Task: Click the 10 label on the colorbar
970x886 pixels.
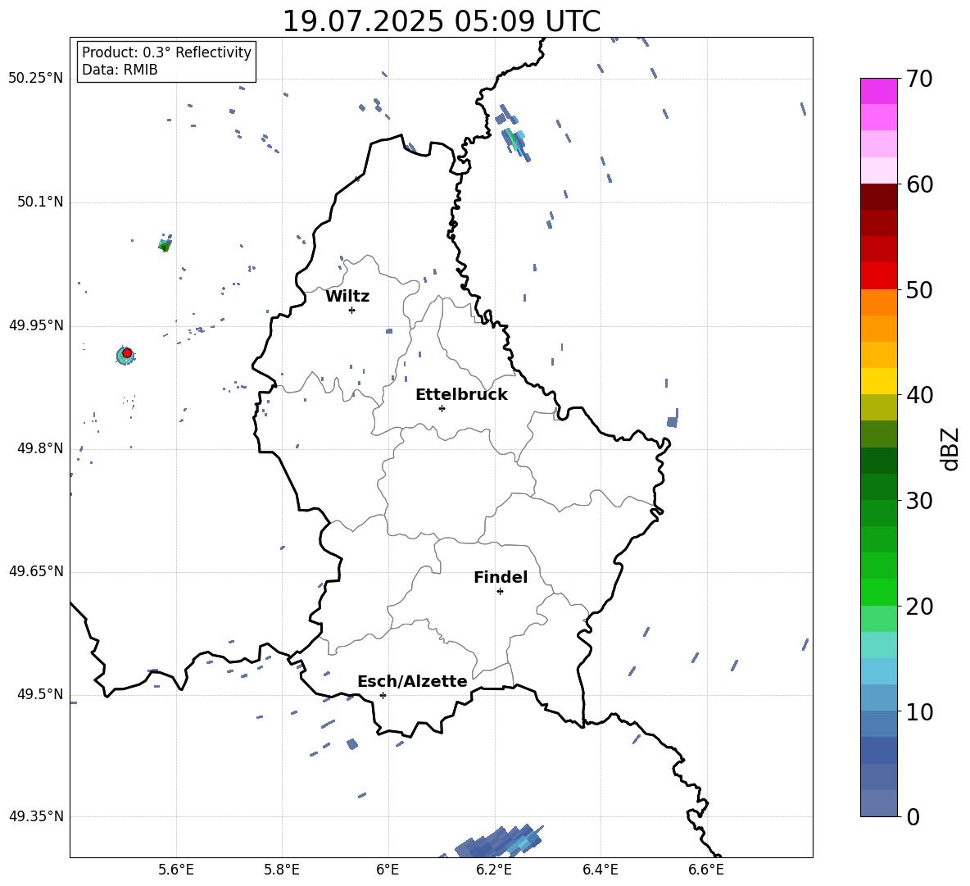Action: [920, 712]
